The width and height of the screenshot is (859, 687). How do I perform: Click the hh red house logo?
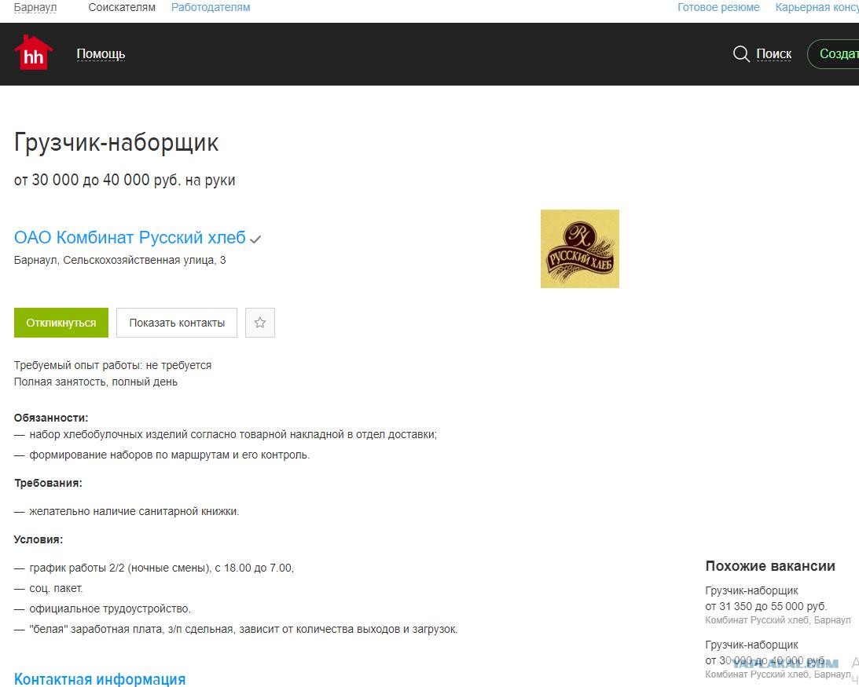coord(34,53)
